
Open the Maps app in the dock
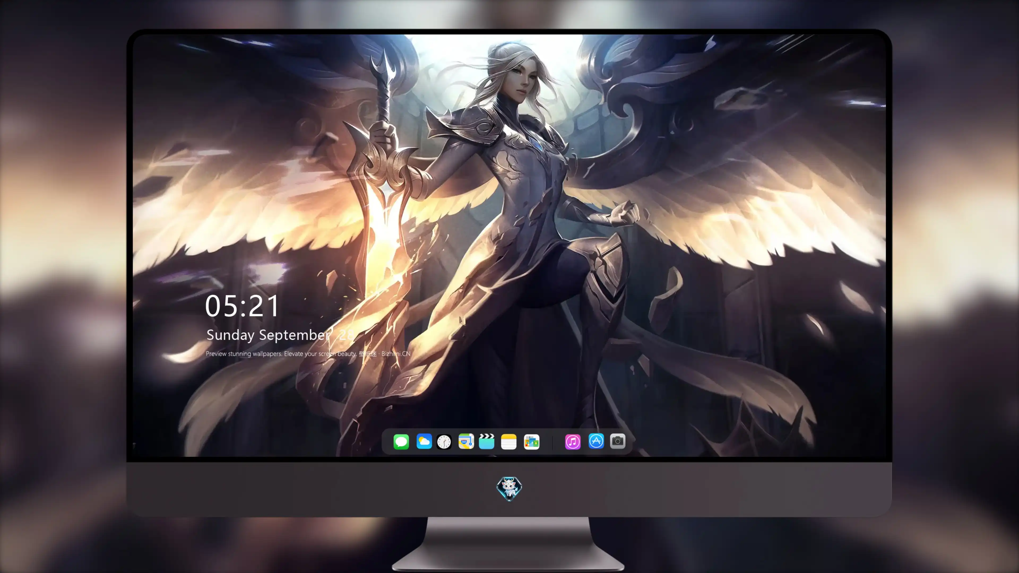click(466, 441)
